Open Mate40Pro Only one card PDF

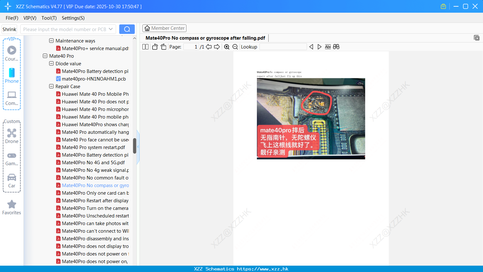[x=92, y=193]
